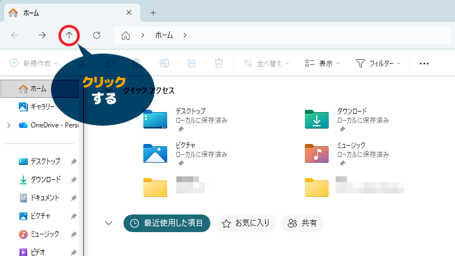Select blurred yellow folder below ミュージック
The width and height of the screenshot is (455, 256).
coord(317,188)
